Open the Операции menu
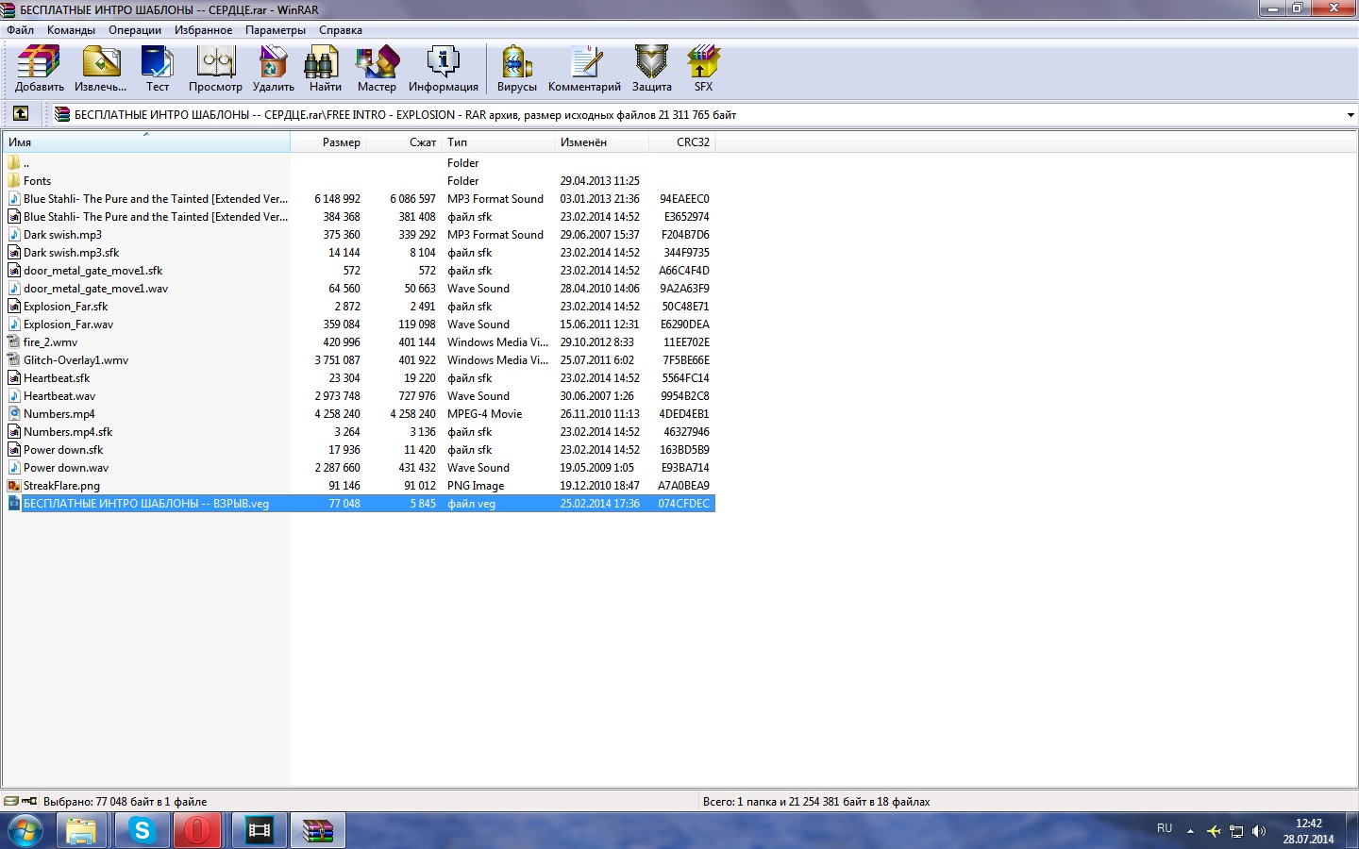 pyautogui.click(x=135, y=30)
